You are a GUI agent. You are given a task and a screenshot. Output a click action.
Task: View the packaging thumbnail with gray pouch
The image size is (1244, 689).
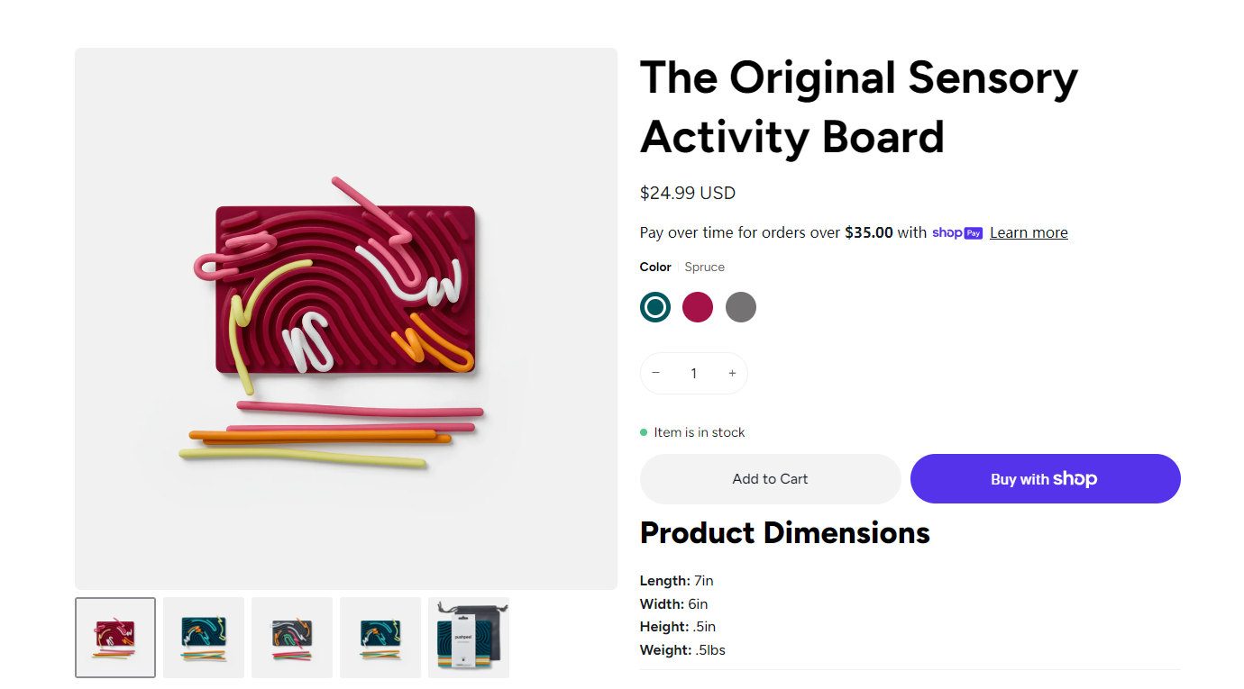pyautogui.click(x=469, y=638)
